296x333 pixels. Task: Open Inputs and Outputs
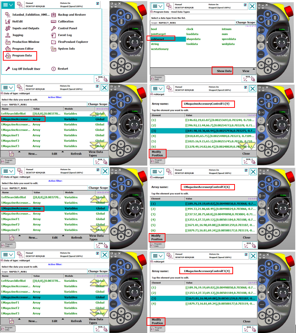(x=25, y=28)
